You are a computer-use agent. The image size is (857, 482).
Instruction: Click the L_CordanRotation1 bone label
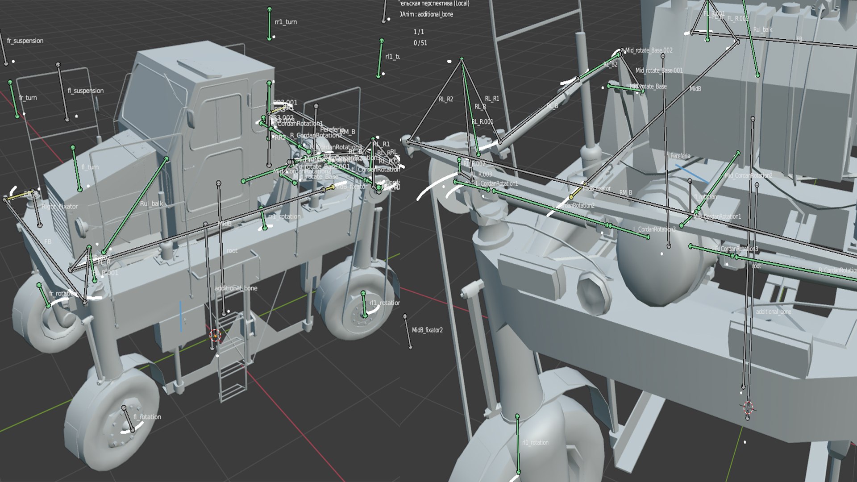[497, 183]
